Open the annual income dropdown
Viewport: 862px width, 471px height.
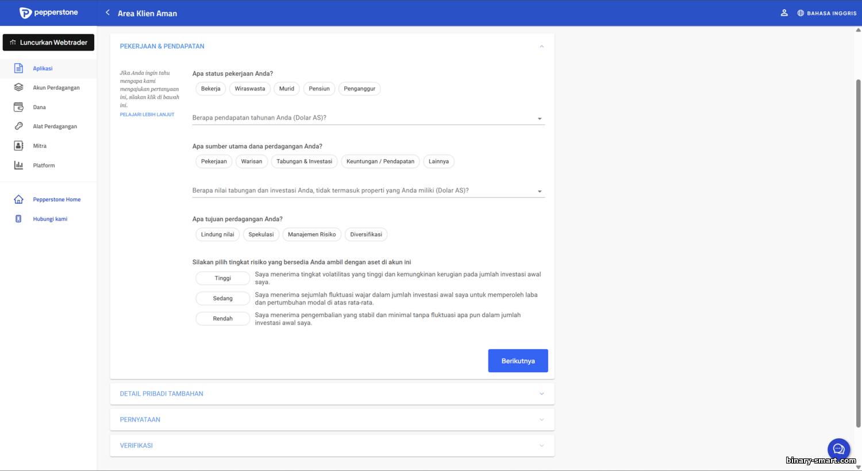pos(368,118)
